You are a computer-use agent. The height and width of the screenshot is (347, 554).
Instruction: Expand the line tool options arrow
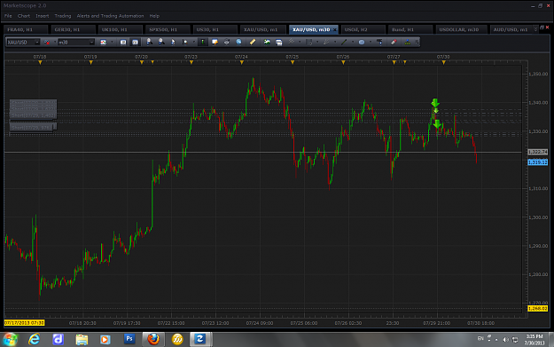(353, 42)
